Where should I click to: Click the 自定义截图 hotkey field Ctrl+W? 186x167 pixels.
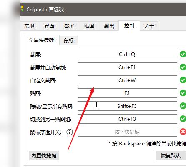(127, 80)
